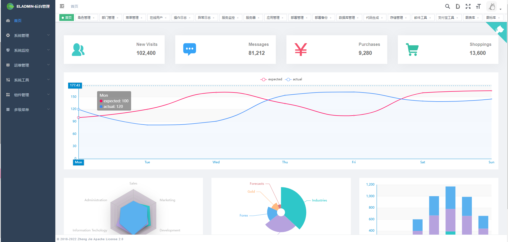Click the Wed x-axis label on line chart

point(216,162)
